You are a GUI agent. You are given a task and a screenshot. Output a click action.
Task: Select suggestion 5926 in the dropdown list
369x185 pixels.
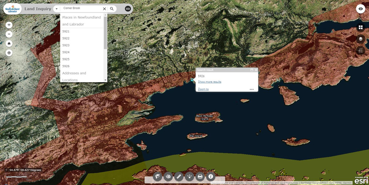[82, 66]
